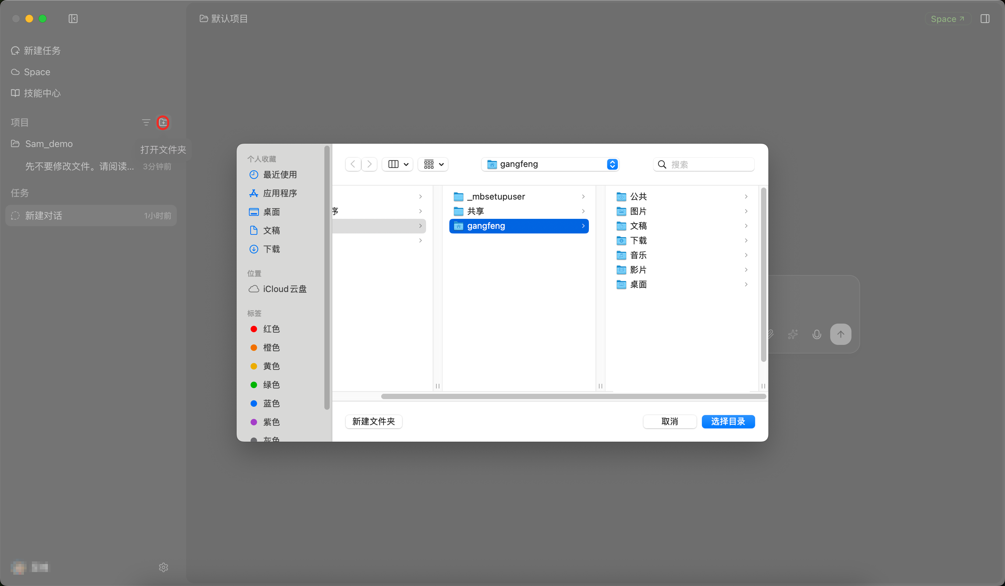Expand the 文稿 folder chevron in column
The height and width of the screenshot is (586, 1005).
pos(746,226)
